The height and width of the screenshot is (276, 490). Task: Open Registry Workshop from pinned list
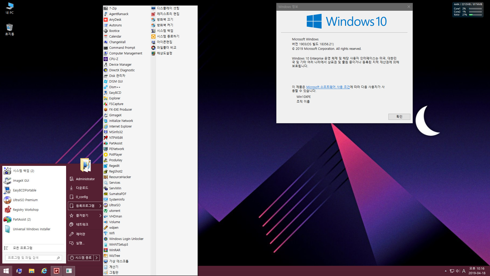pos(26,210)
